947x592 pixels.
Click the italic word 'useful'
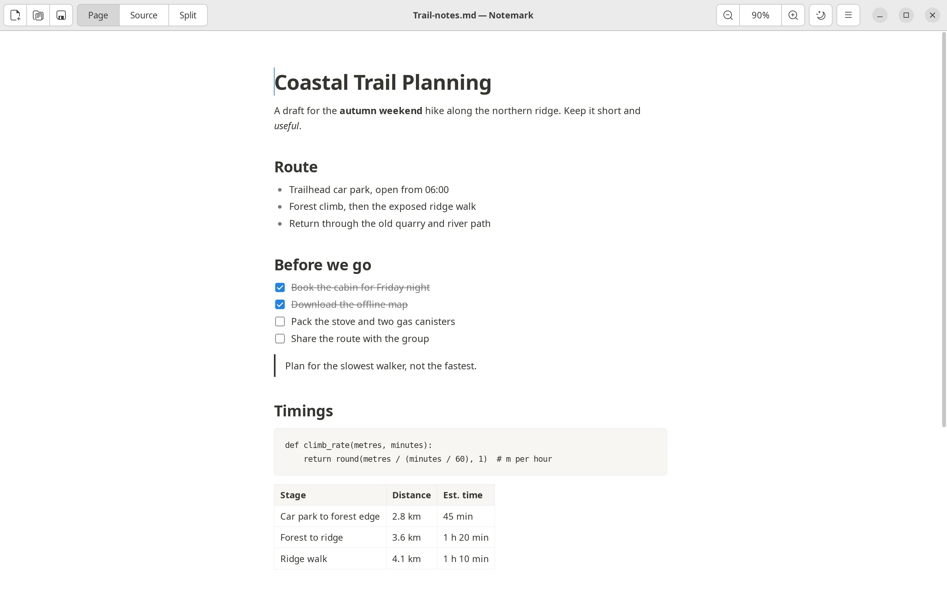[286, 126]
